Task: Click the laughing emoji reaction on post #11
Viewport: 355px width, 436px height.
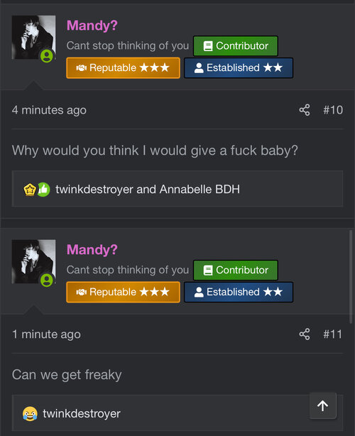Action: pos(30,414)
